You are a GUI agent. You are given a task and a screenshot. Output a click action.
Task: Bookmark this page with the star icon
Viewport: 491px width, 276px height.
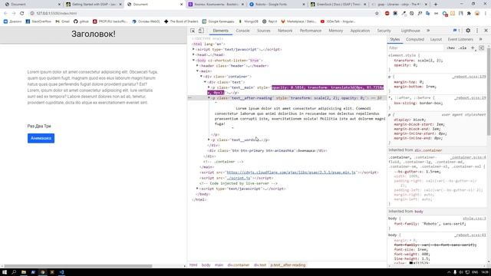377,14
